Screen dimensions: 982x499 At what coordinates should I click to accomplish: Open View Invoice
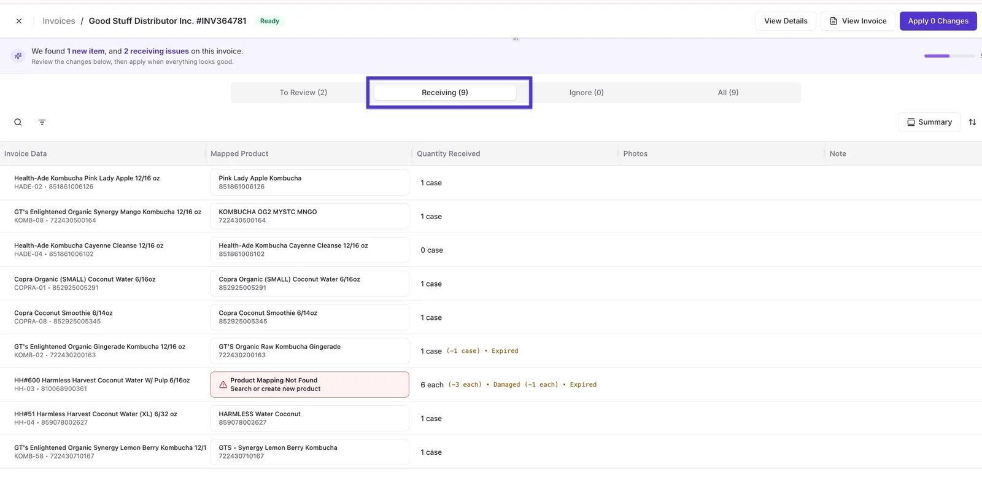point(858,21)
